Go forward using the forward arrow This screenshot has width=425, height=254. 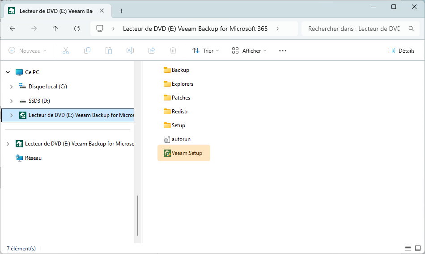34,29
